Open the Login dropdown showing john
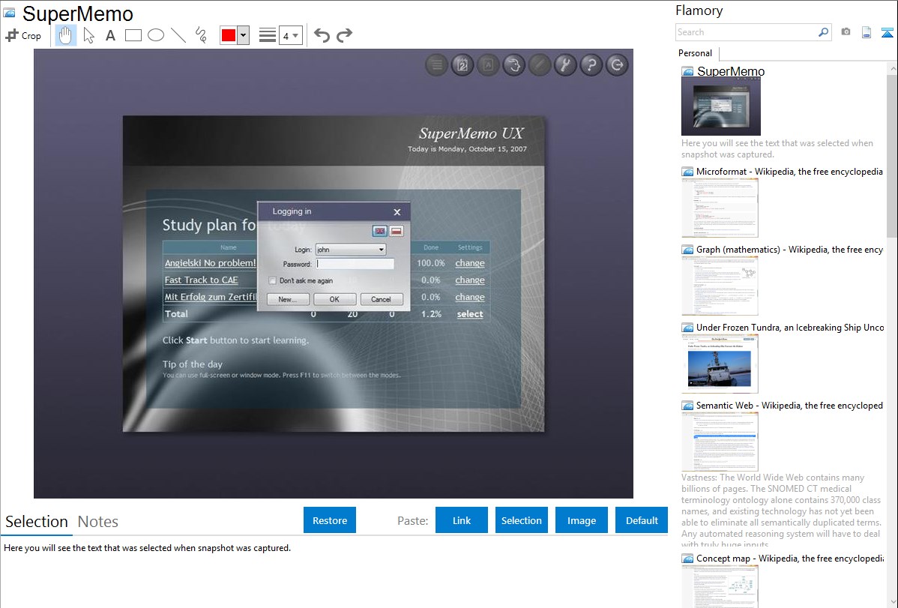The image size is (898, 608). [351, 250]
